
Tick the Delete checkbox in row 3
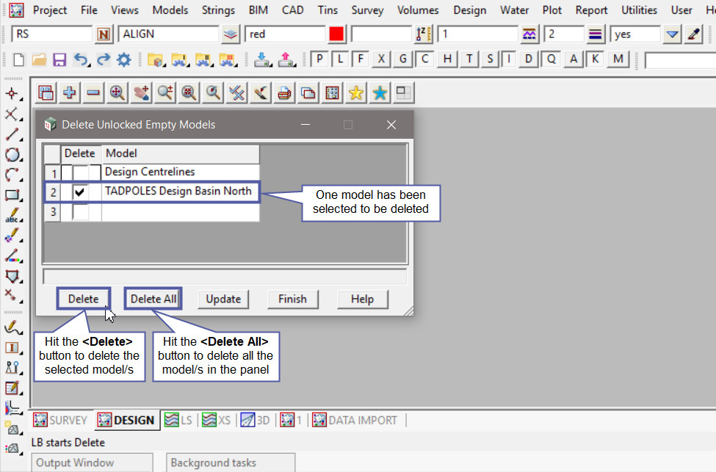80,212
